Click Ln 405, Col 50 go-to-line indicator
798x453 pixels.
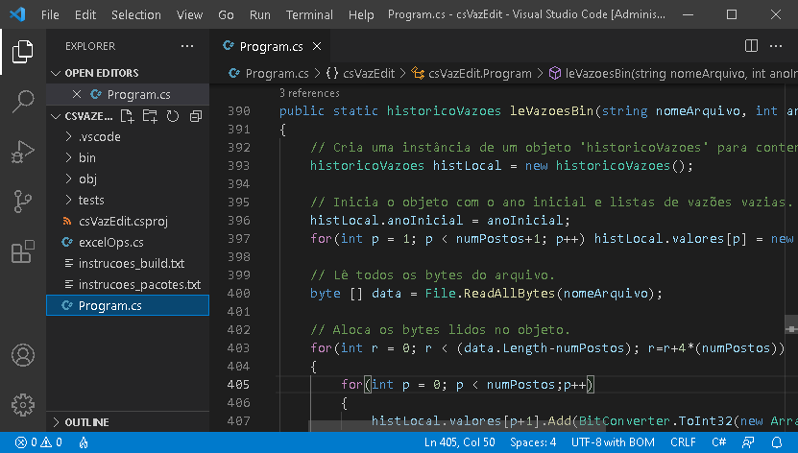coord(460,442)
